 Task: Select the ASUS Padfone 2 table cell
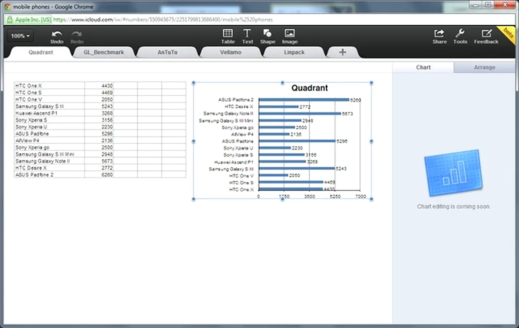pyautogui.click(x=49, y=175)
